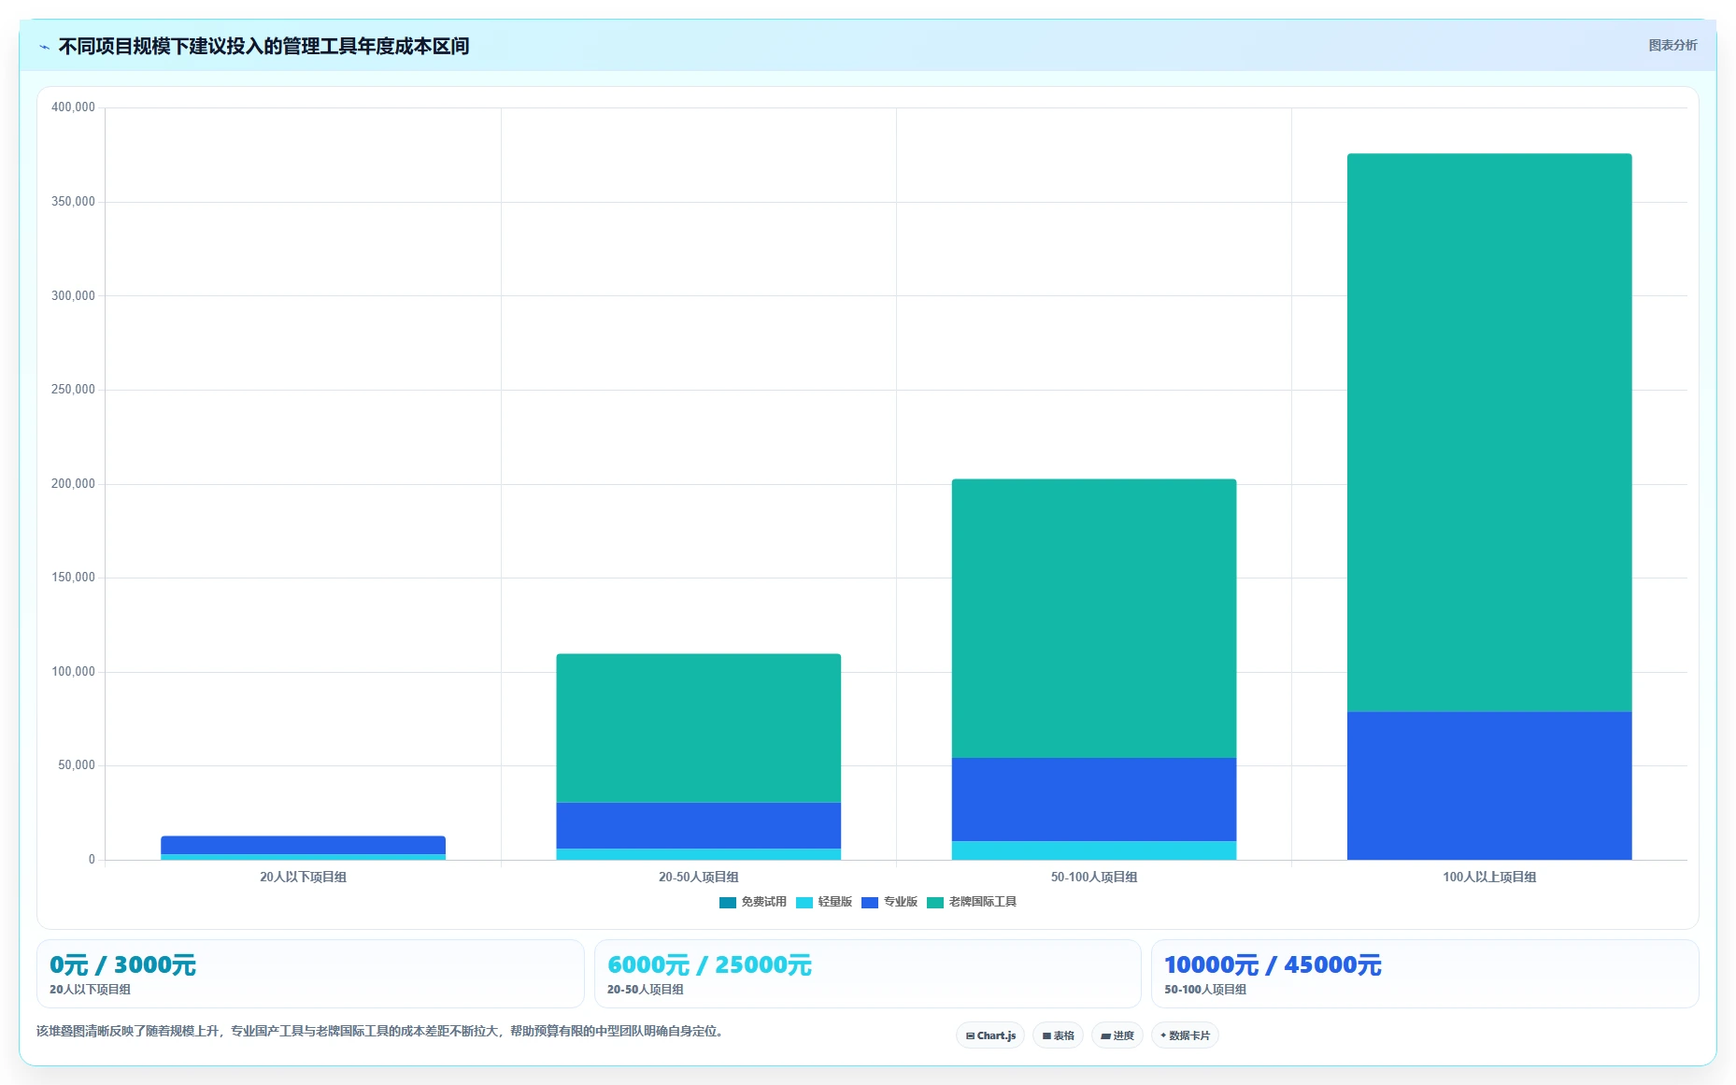Click the 300,000 y-axis tick label

(73, 296)
